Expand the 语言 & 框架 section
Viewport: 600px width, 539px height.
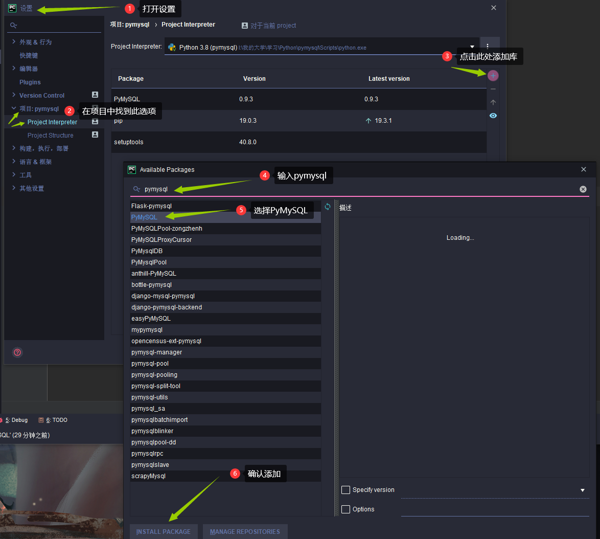pos(14,161)
